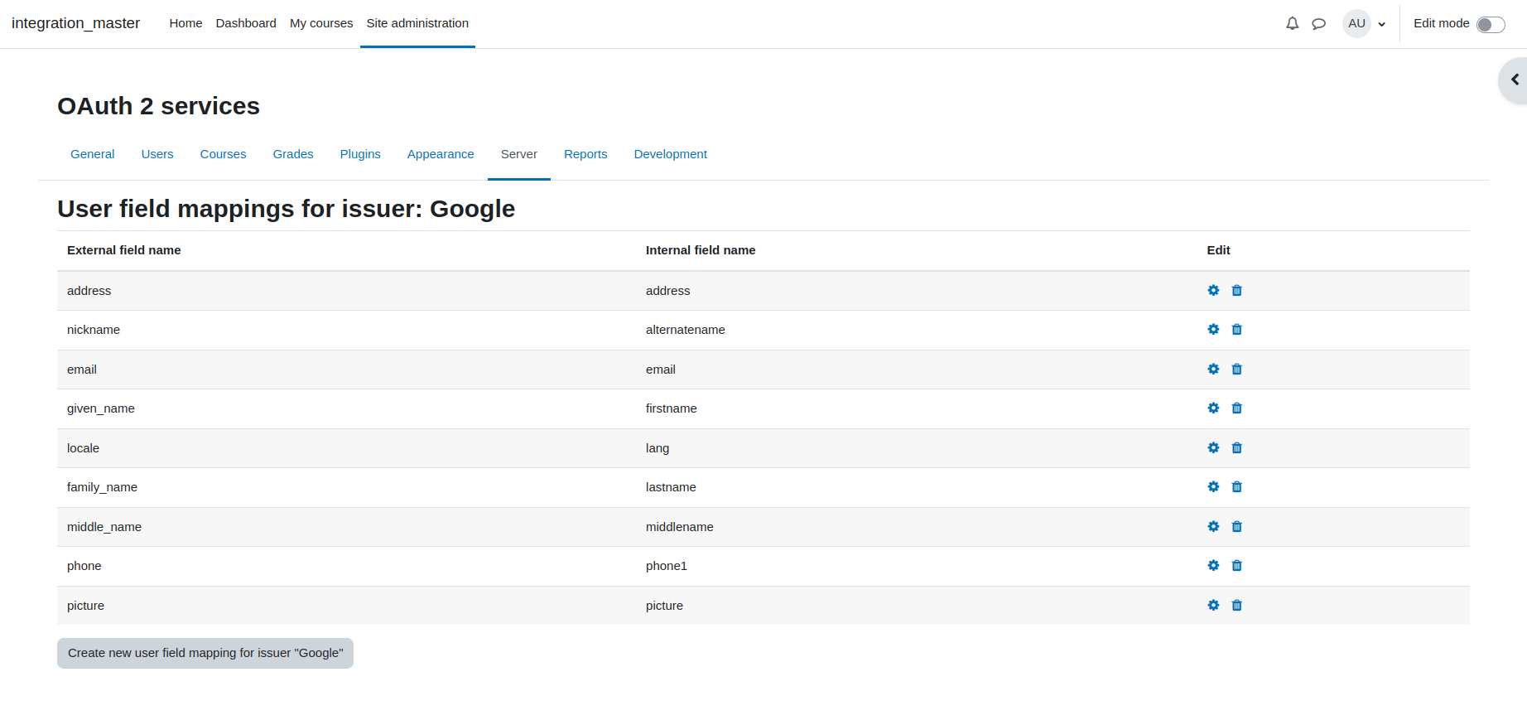Select the nickname external field cell

(94, 330)
